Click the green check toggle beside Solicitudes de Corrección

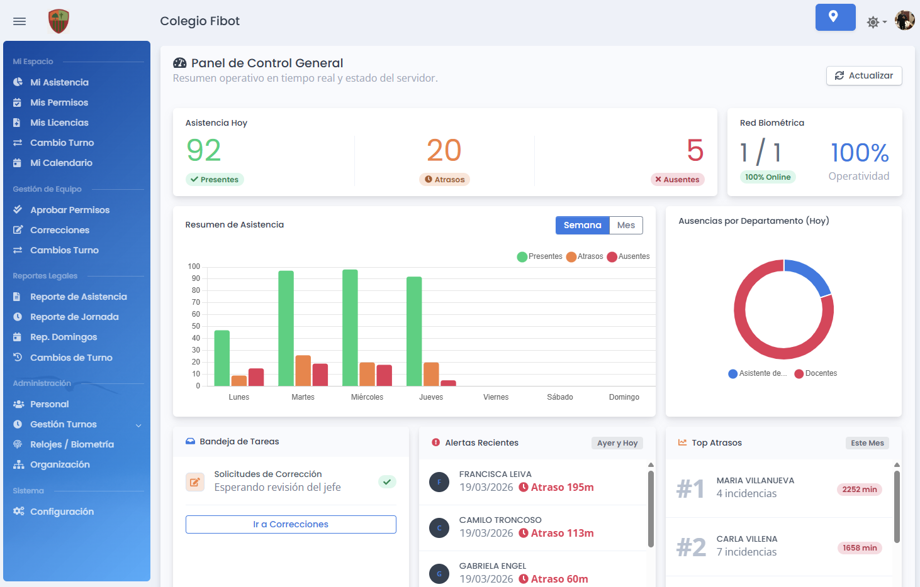pyautogui.click(x=387, y=481)
